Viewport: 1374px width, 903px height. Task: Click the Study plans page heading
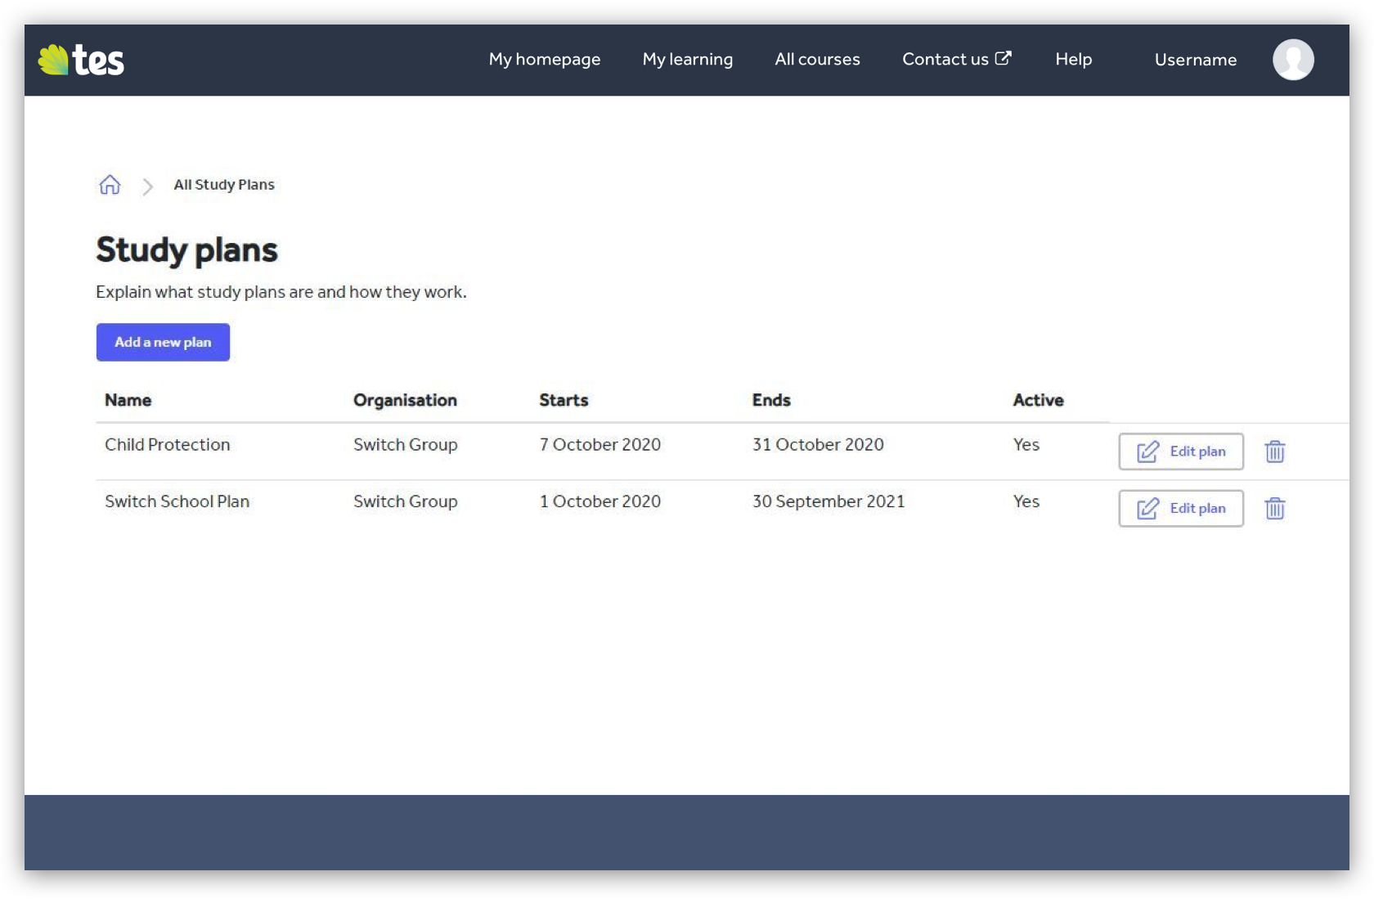point(186,250)
